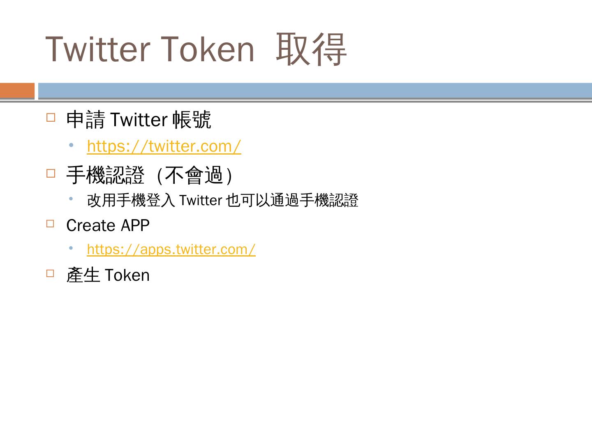This screenshot has height=444, width=592.
Task: Click the orange accent block under title
Action: [x=17, y=91]
